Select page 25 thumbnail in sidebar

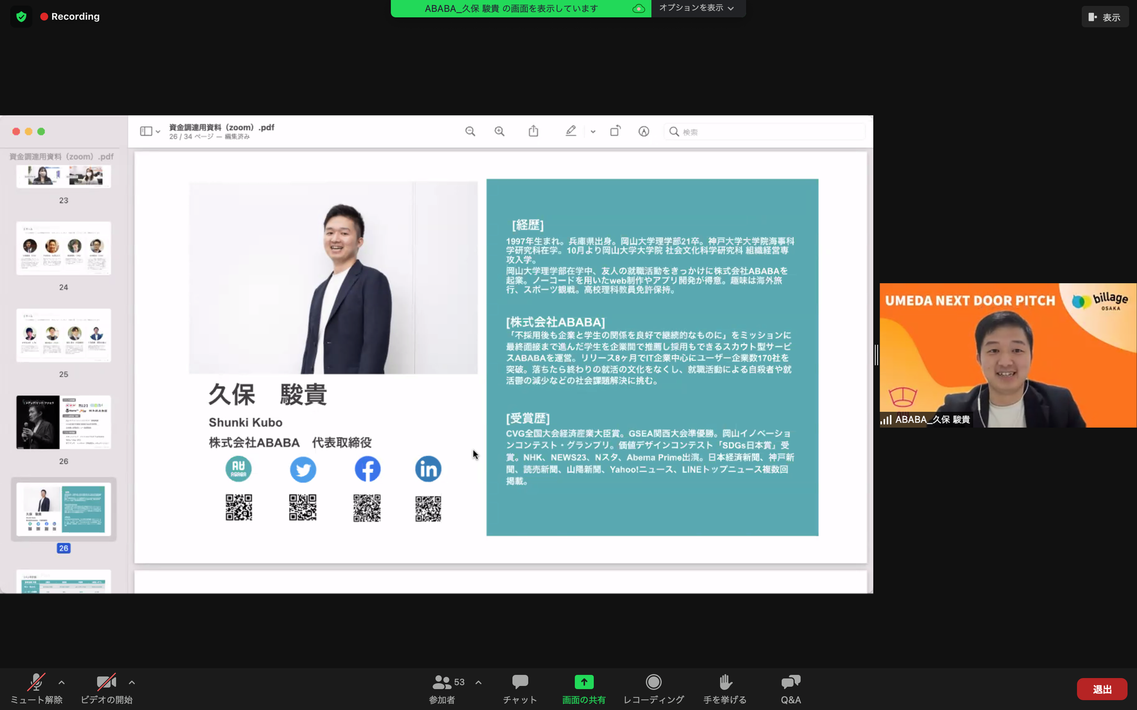[x=63, y=336]
